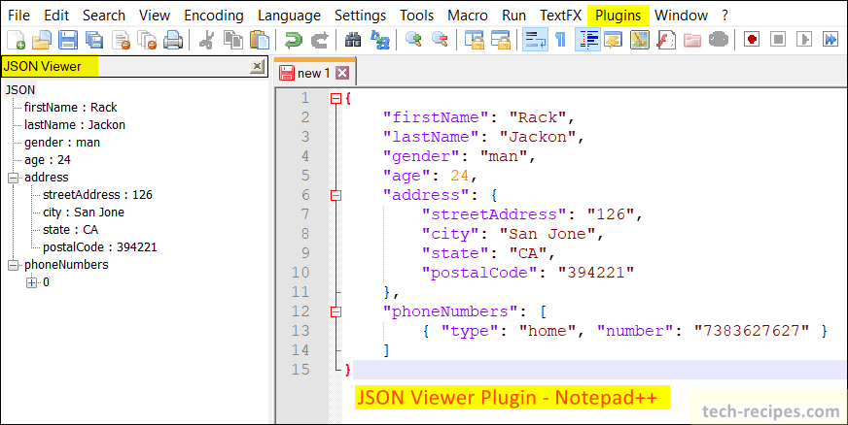The height and width of the screenshot is (425, 848).
Task: Click the user-defined language lightning icon
Action: pos(614,40)
